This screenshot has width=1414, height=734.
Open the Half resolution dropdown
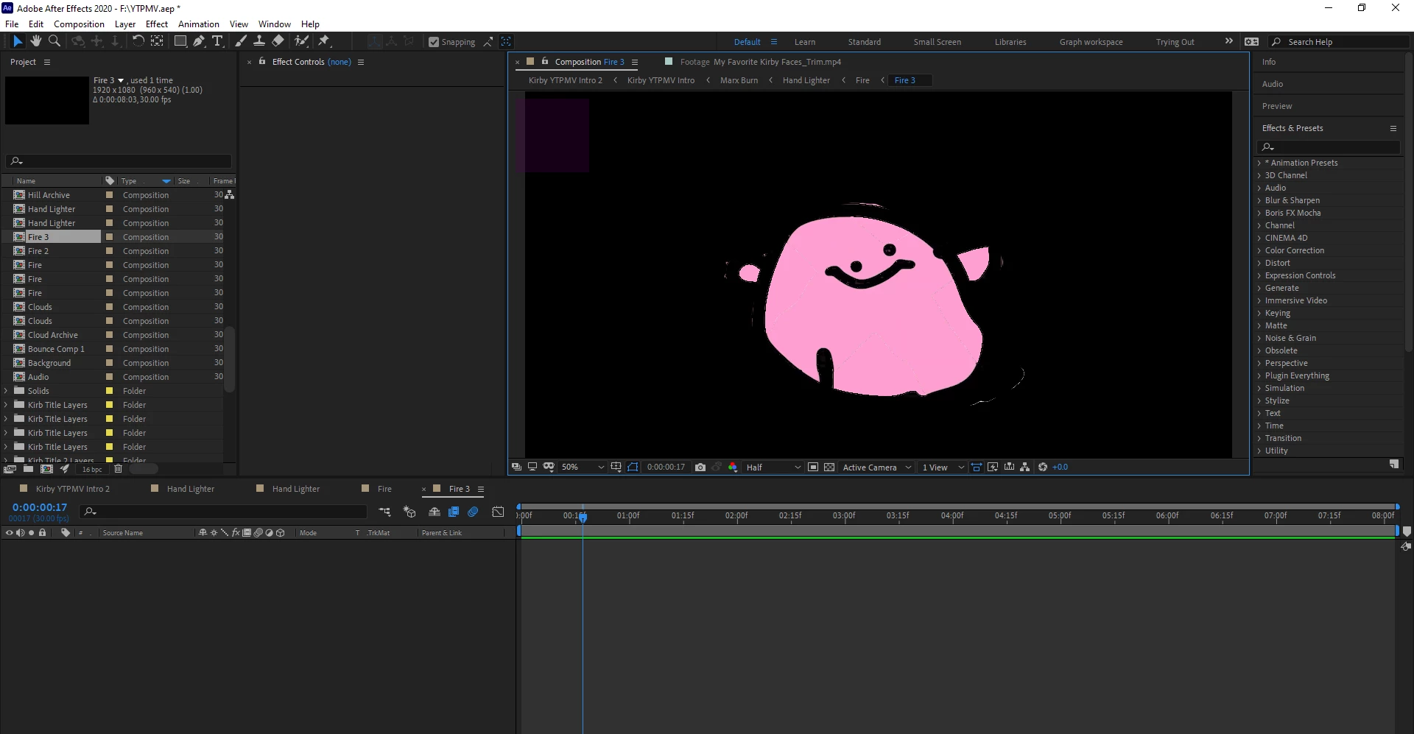click(x=773, y=467)
